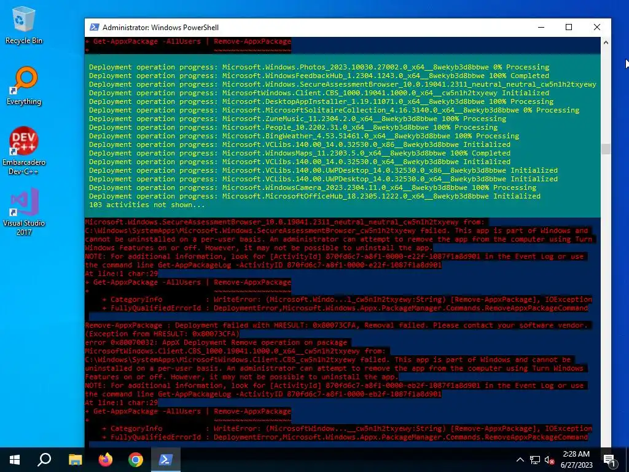Open File Explorer from the taskbar
This screenshot has height=472, width=629.
pyautogui.click(x=75, y=460)
